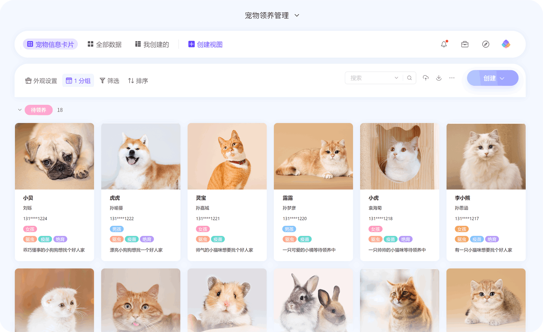
Task: Open the lying cat photo of 露露
Action: 313,156
